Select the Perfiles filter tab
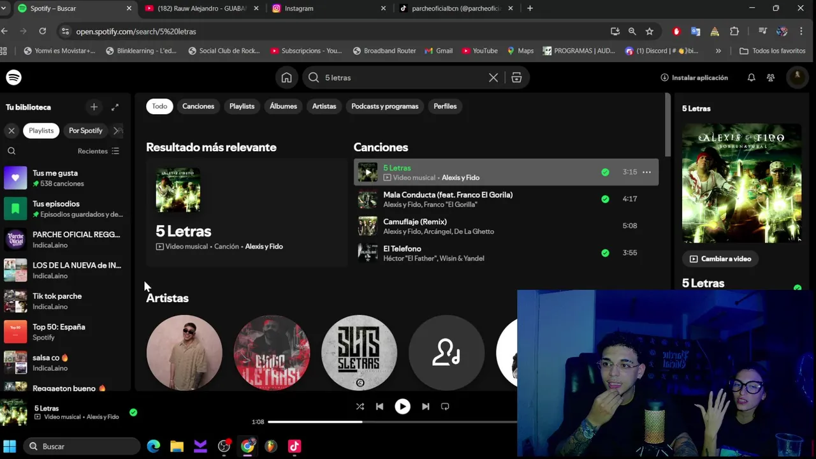Screen dimensions: 816x459 point(445,106)
